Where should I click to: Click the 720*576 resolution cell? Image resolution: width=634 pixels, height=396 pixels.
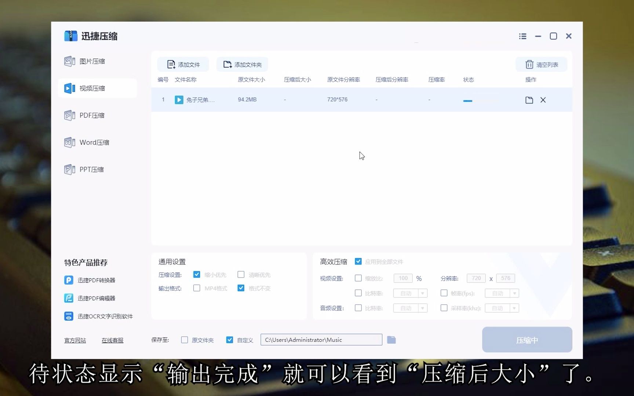pyautogui.click(x=337, y=100)
